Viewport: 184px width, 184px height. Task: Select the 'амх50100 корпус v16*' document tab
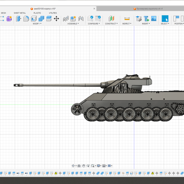tap(45, 9)
